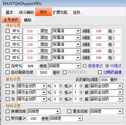Expand the first 祝福油 dropdown
This screenshot has height=125, width=126.
[x=78, y=31]
